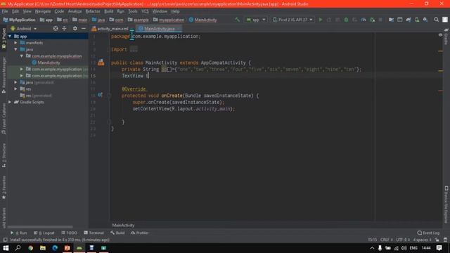Click the UTF-8 encoding status entry
This screenshot has height=253, width=450.
coord(403,240)
